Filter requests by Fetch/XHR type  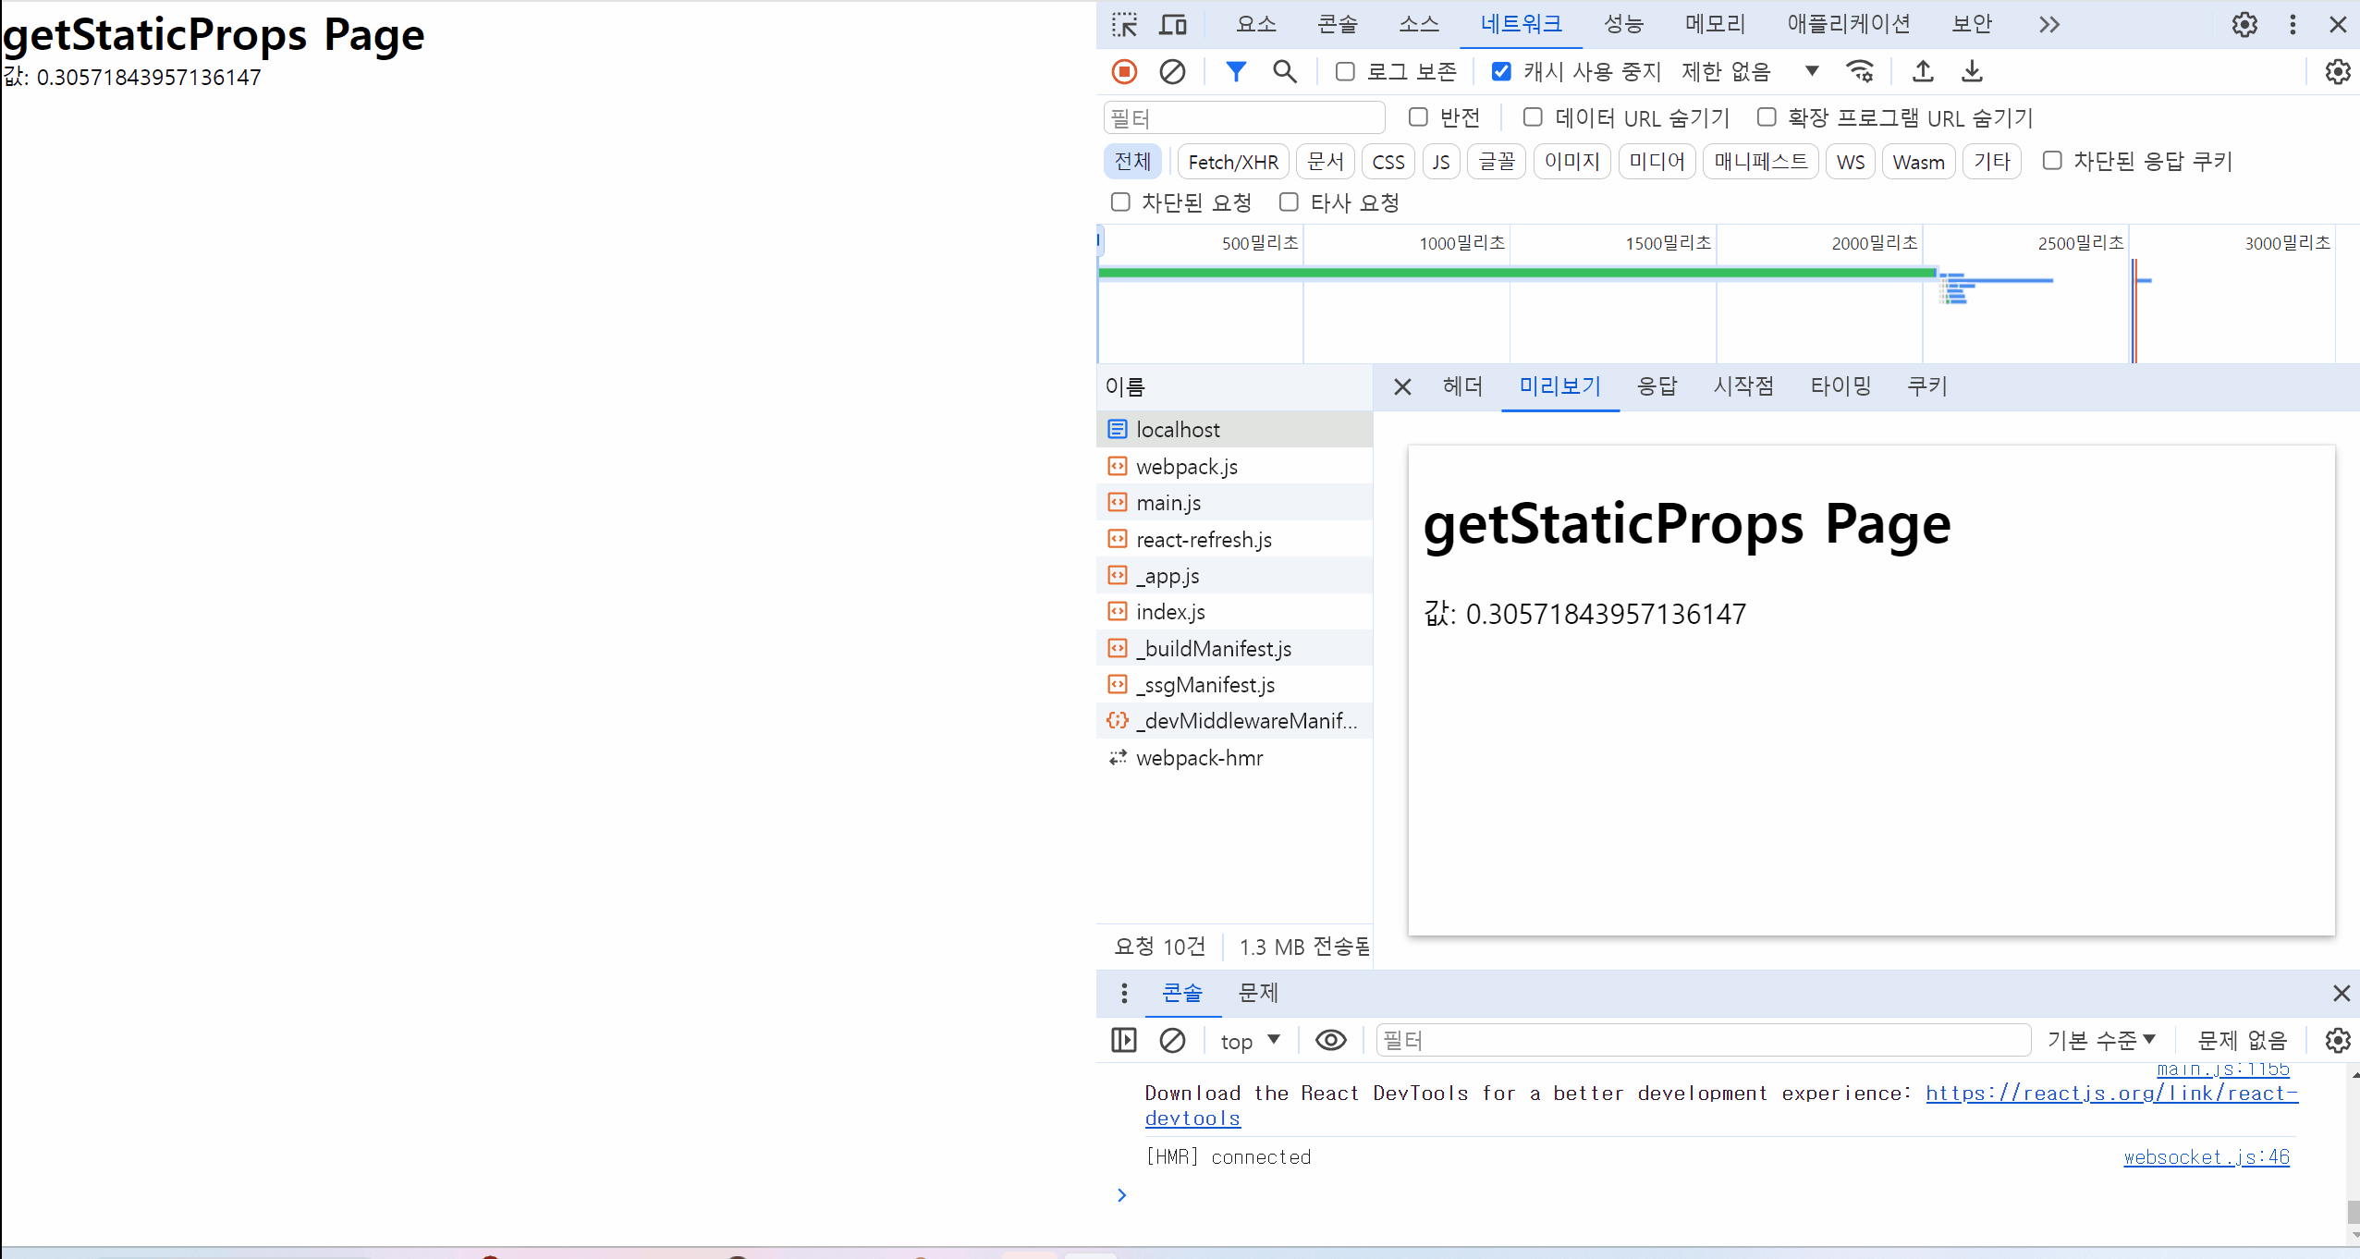click(x=1232, y=162)
